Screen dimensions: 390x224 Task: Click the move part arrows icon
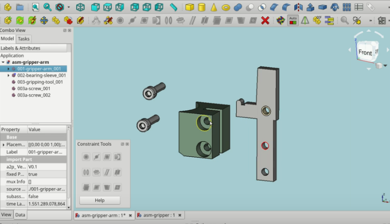[44, 20]
